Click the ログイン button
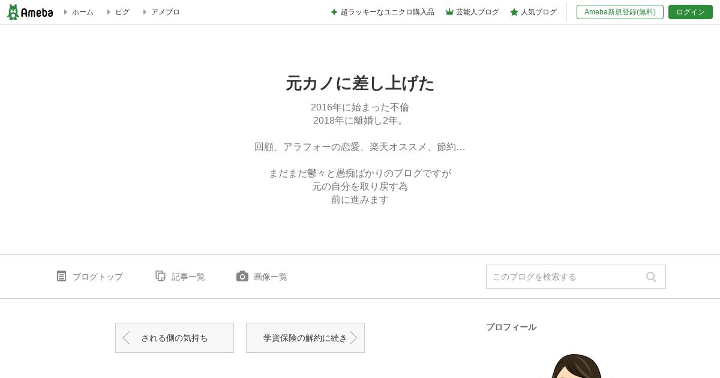The image size is (720, 378). 691,12
